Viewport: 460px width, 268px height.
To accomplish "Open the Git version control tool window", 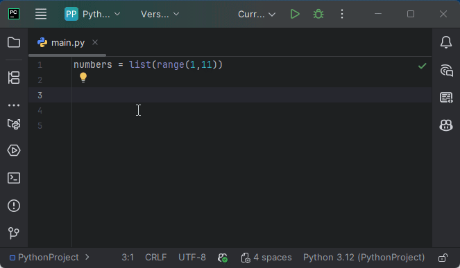I will coord(14,233).
